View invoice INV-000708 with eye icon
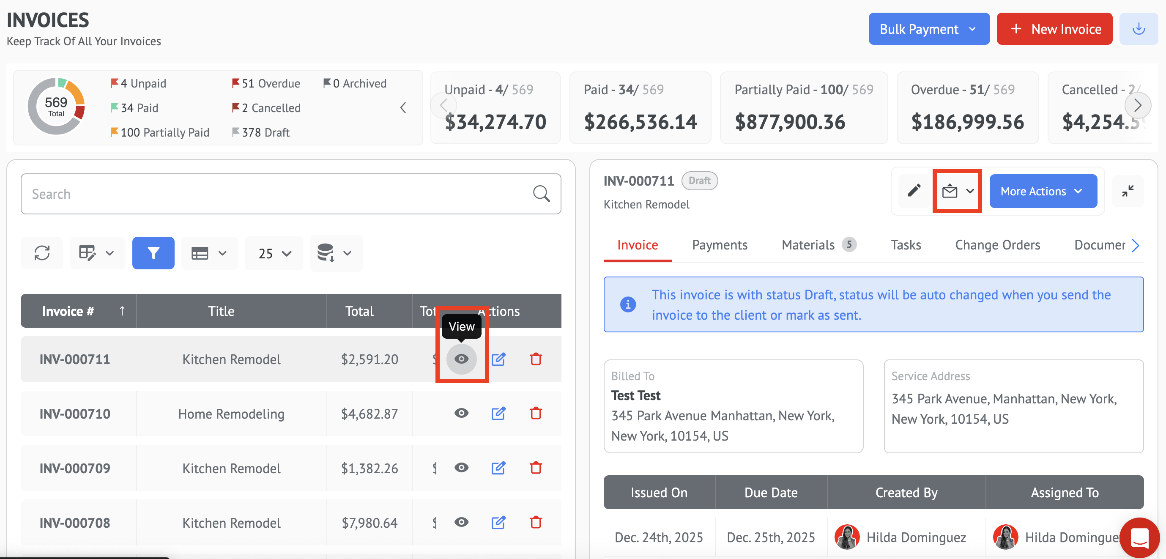 pos(461,522)
